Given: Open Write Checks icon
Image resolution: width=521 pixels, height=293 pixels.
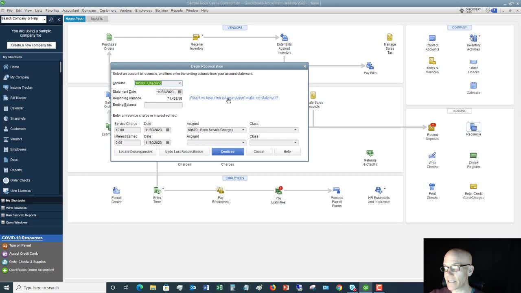Looking at the screenshot, I should [432, 155].
